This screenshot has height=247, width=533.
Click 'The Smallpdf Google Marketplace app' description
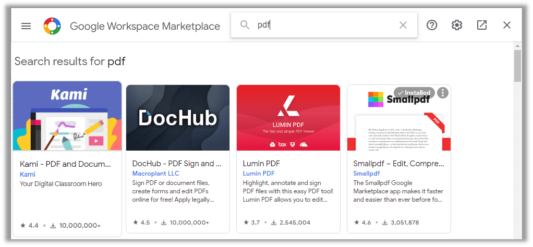(x=398, y=191)
